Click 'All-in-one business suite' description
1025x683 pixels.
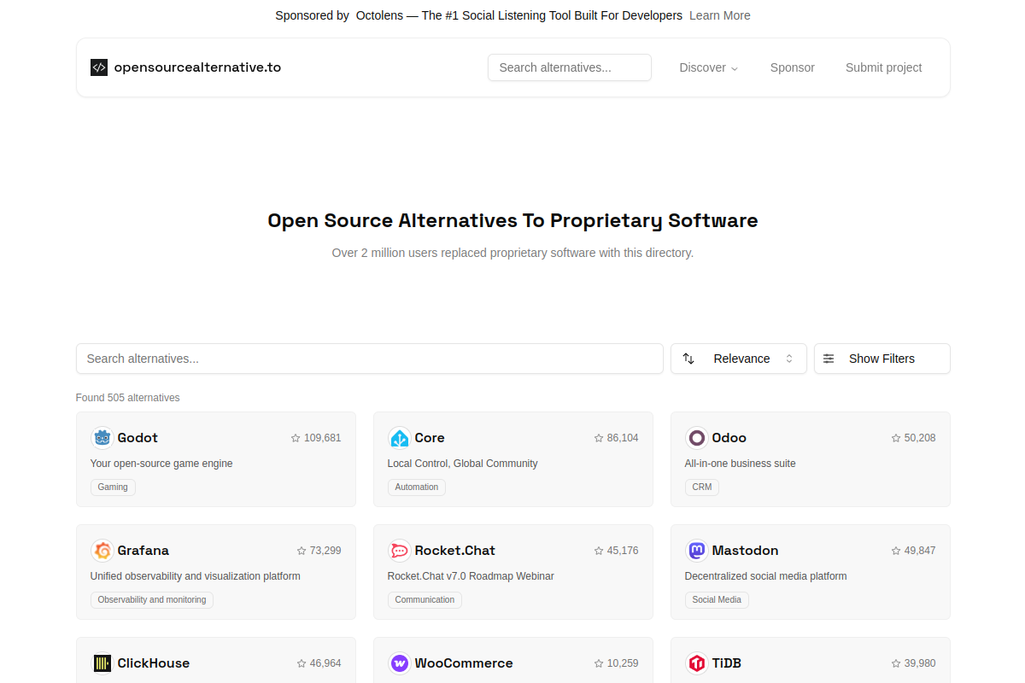tap(741, 464)
